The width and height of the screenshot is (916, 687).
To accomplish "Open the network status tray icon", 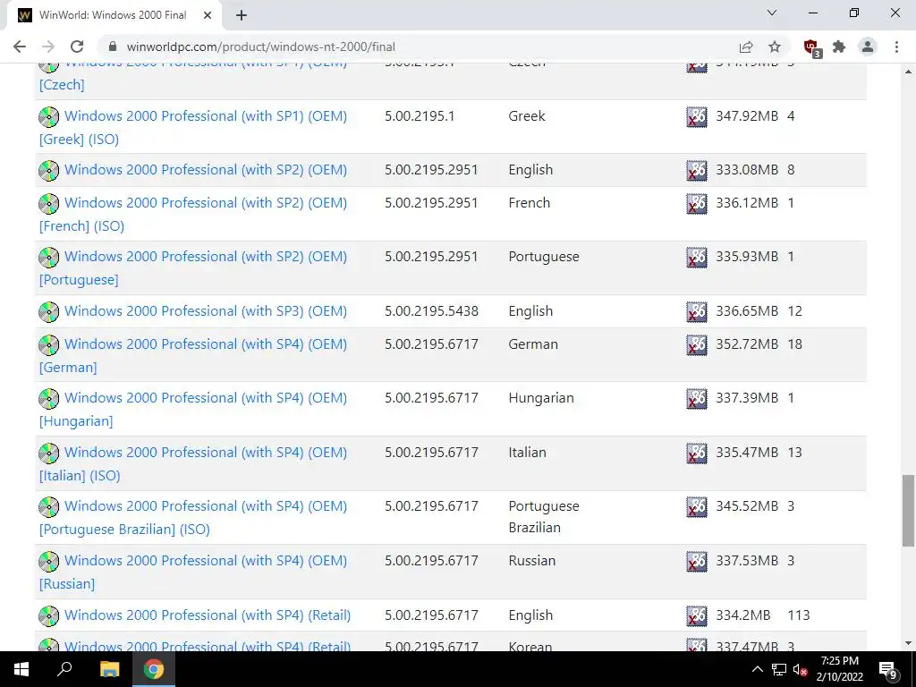I will point(779,669).
